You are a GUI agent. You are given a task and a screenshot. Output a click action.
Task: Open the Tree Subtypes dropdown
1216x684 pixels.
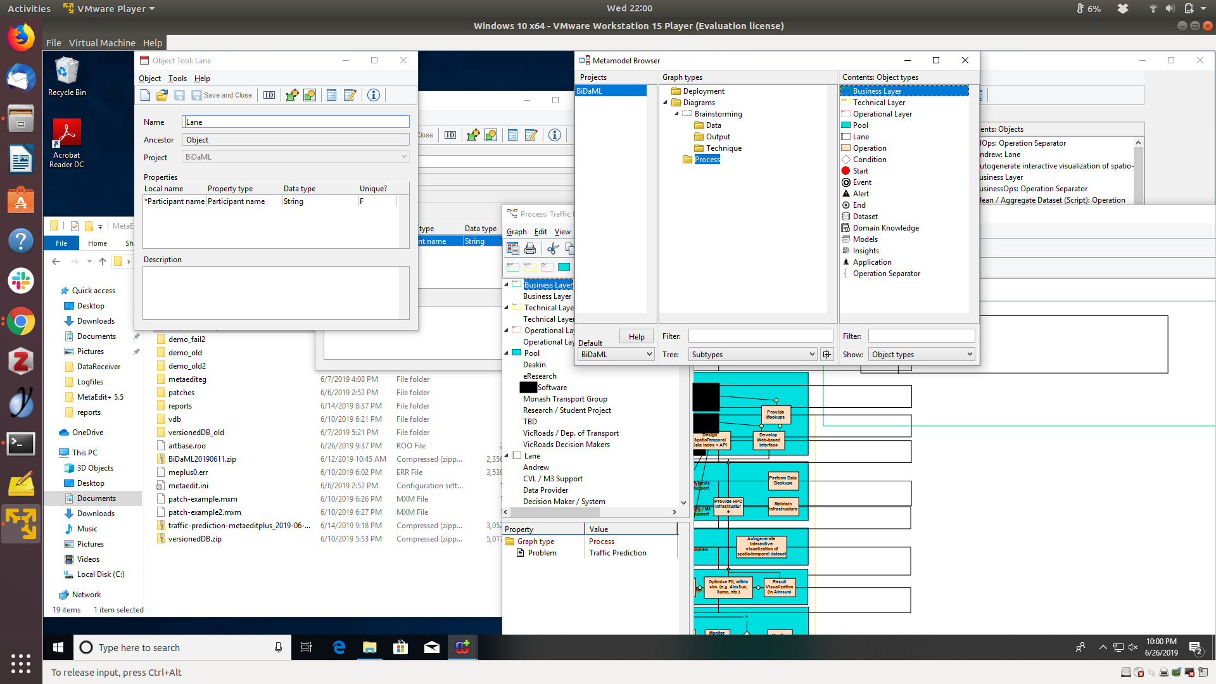[x=753, y=355]
